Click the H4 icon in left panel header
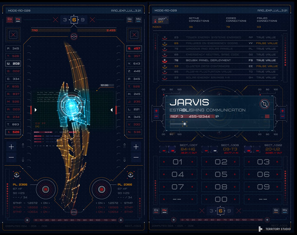297x235 pixels. tap(18, 19)
